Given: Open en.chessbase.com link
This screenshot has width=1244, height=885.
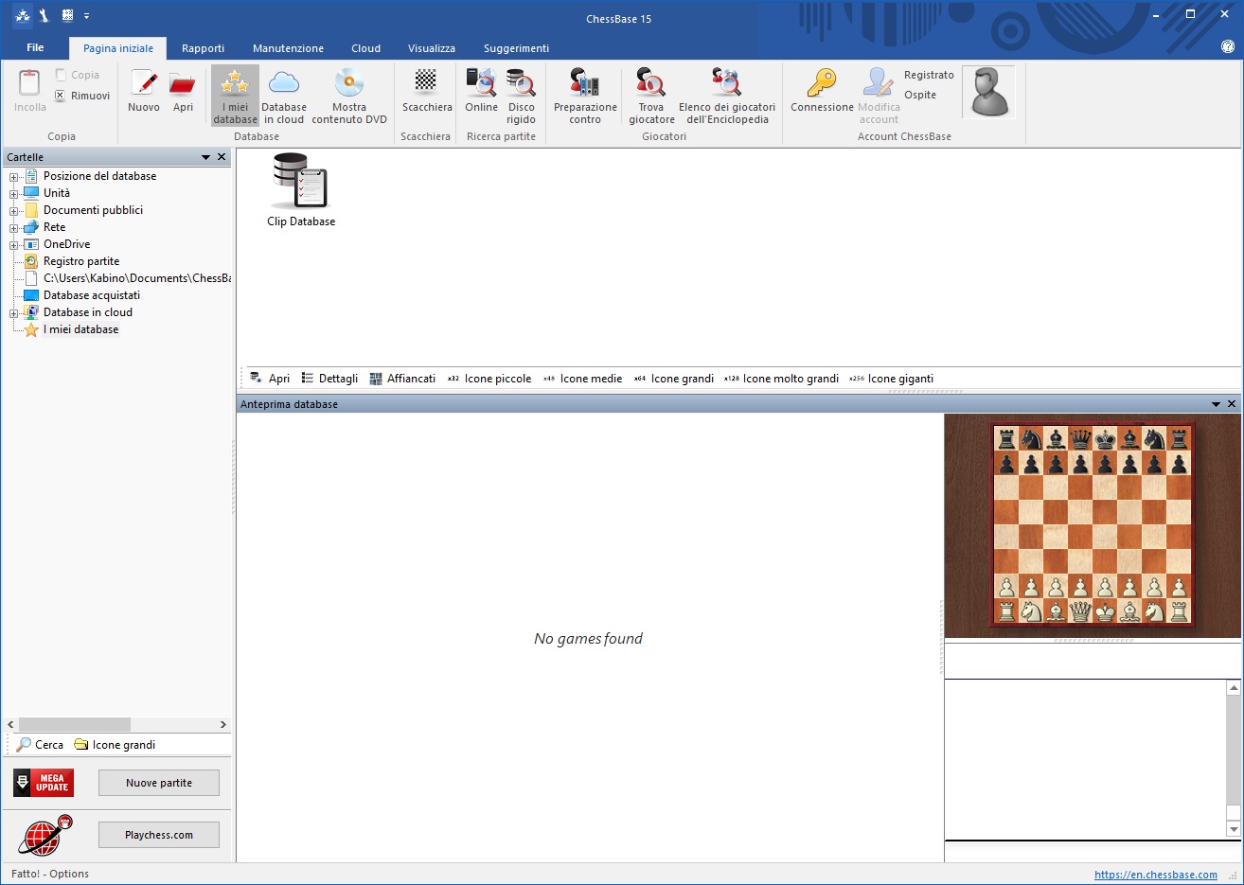Looking at the screenshot, I should tap(1156, 875).
